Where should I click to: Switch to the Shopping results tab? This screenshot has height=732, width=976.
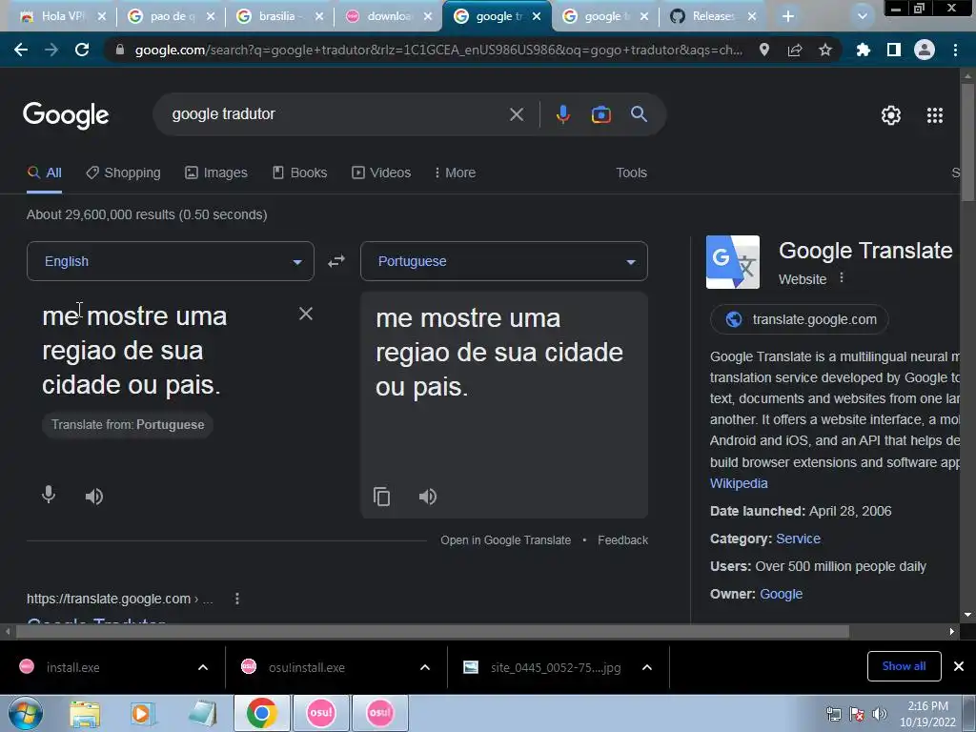click(123, 173)
